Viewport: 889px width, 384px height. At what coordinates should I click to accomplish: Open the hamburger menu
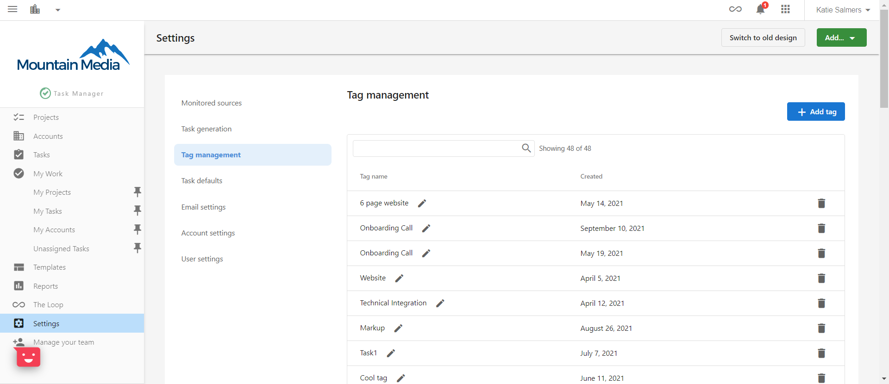click(x=13, y=9)
